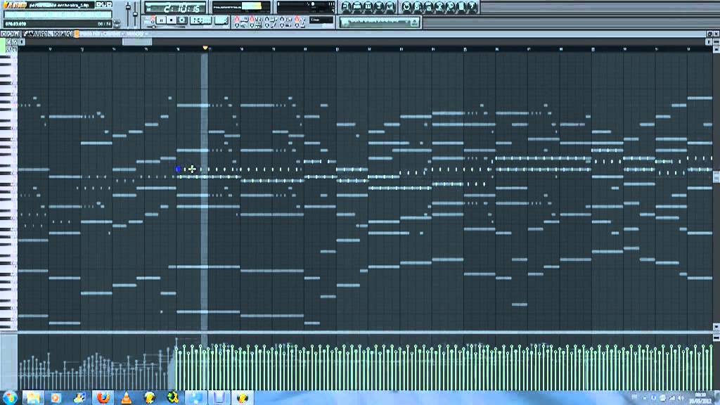Open VLC media player from taskbar
Image resolution: width=720 pixels, height=405 pixels.
point(127,398)
